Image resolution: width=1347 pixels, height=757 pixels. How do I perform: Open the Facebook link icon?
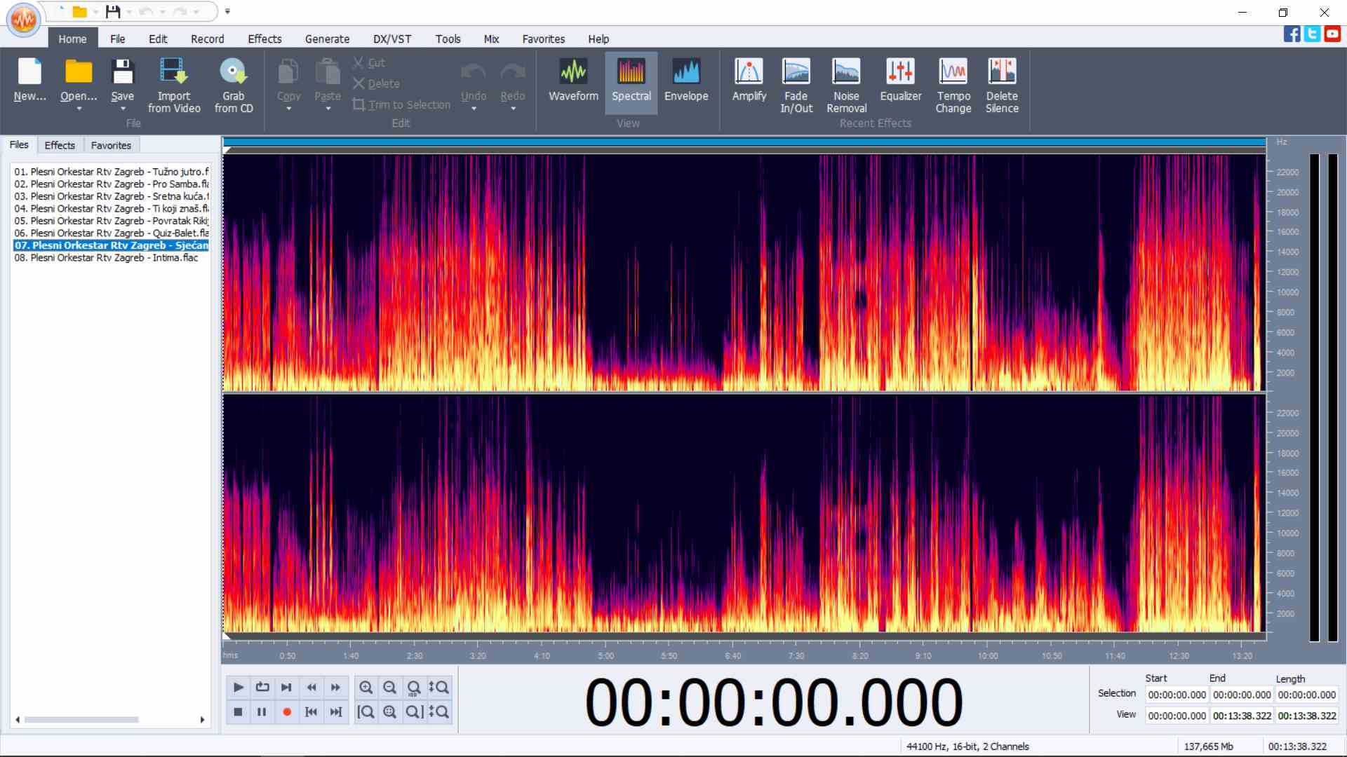[x=1292, y=34]
